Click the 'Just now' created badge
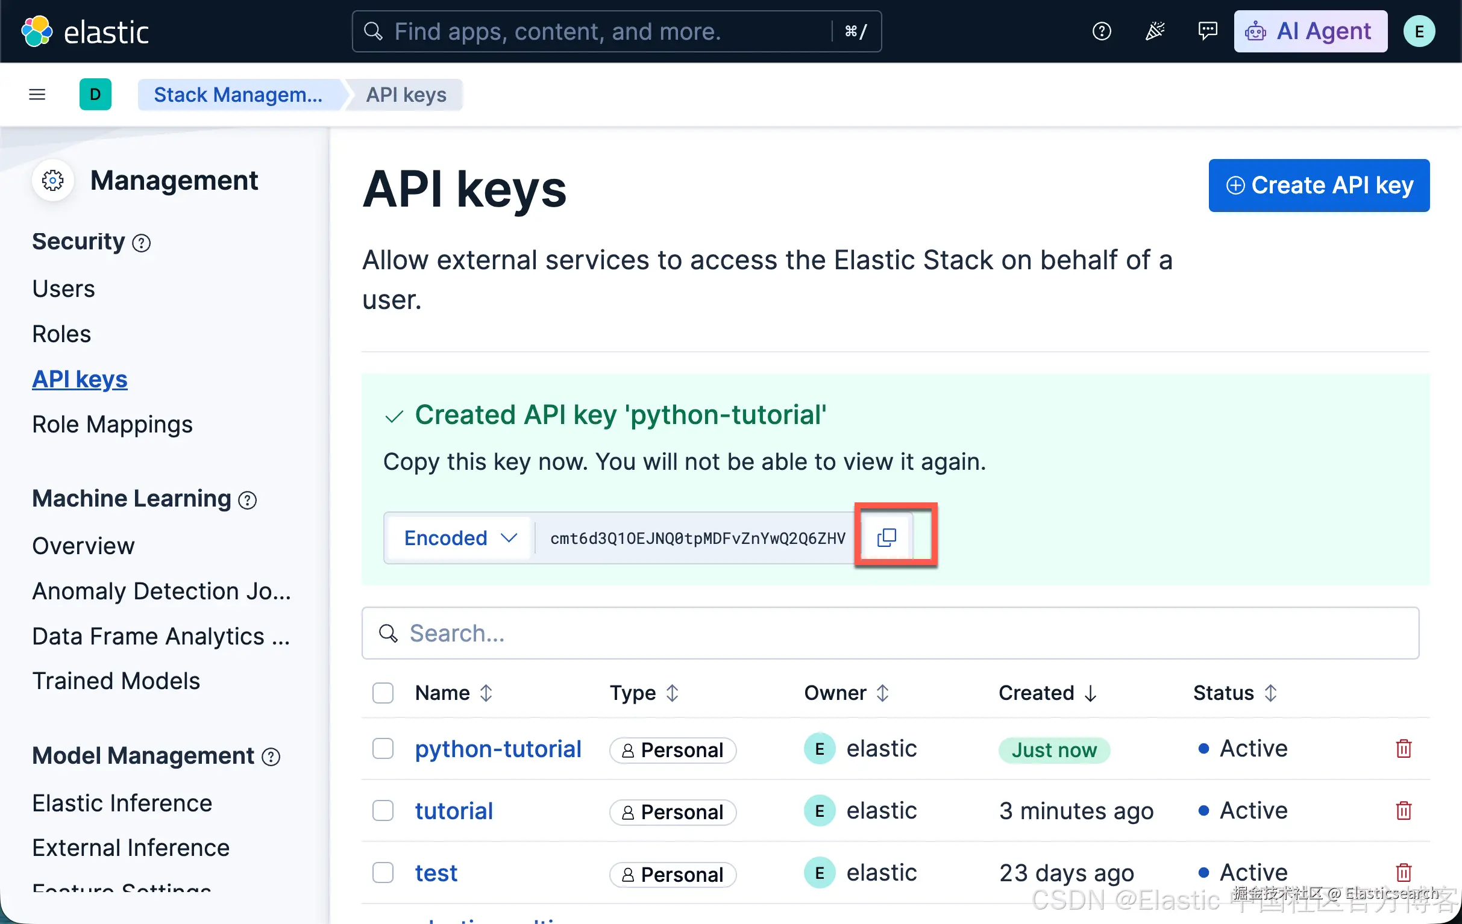1462x924 pixels. [x=1054, y=751]
